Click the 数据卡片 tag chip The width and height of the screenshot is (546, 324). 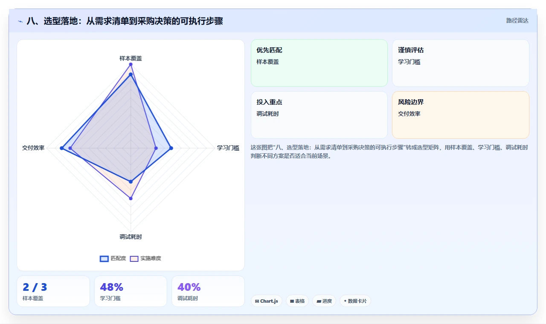tap(355, 301)
